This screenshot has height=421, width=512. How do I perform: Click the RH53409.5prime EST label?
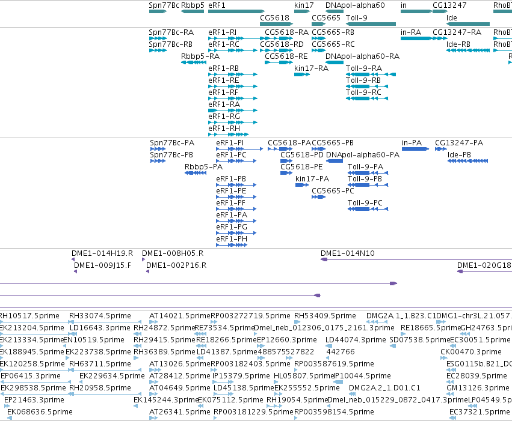click(x=325, y=316)
